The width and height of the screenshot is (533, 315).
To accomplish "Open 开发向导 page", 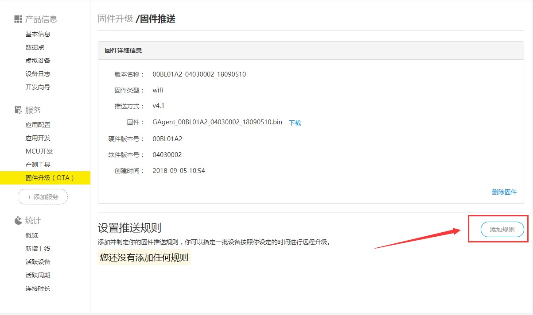I will coord(38,87).
